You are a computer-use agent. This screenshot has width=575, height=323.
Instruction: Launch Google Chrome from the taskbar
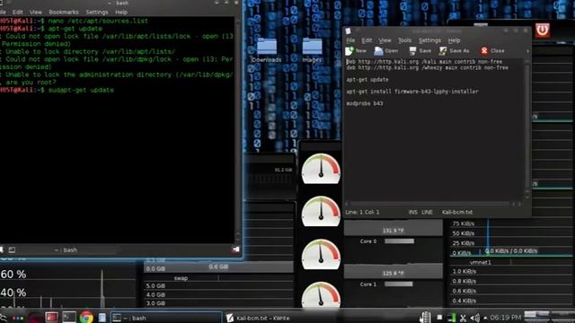86,317
